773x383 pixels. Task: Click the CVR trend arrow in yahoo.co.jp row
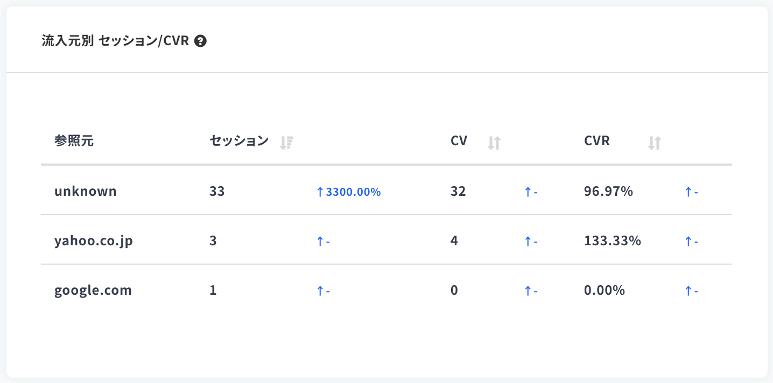pyautogui.click(x=691, y=242)
